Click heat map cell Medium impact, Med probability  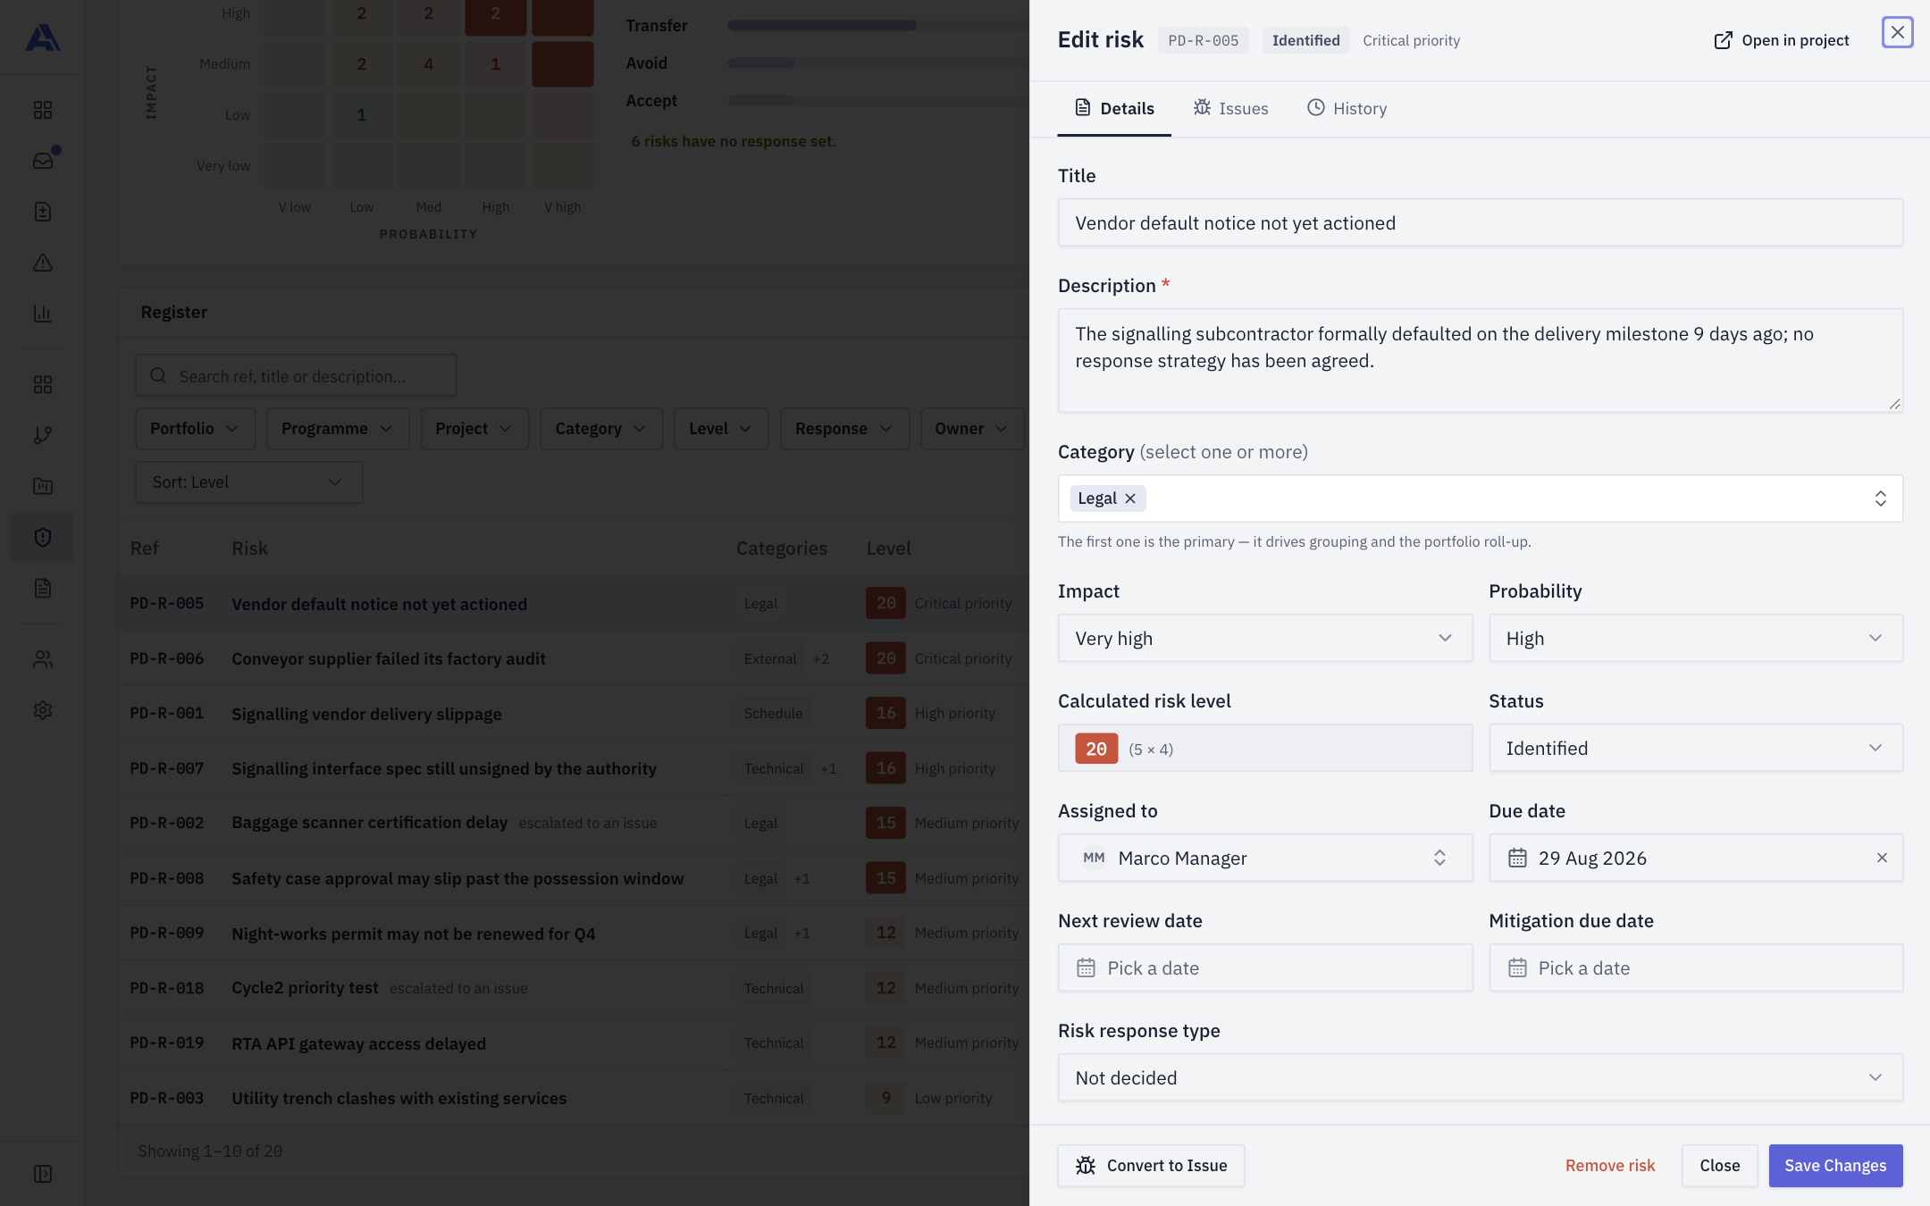428,64
